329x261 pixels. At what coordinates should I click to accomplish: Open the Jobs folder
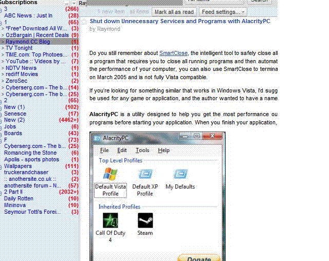click(10, 126)
